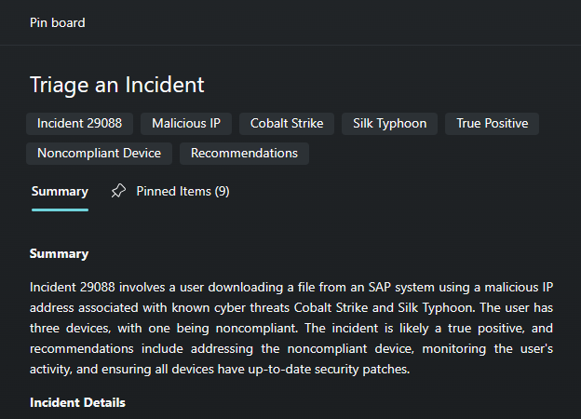Click the Triage an Incident title

[x=116, y=85]
